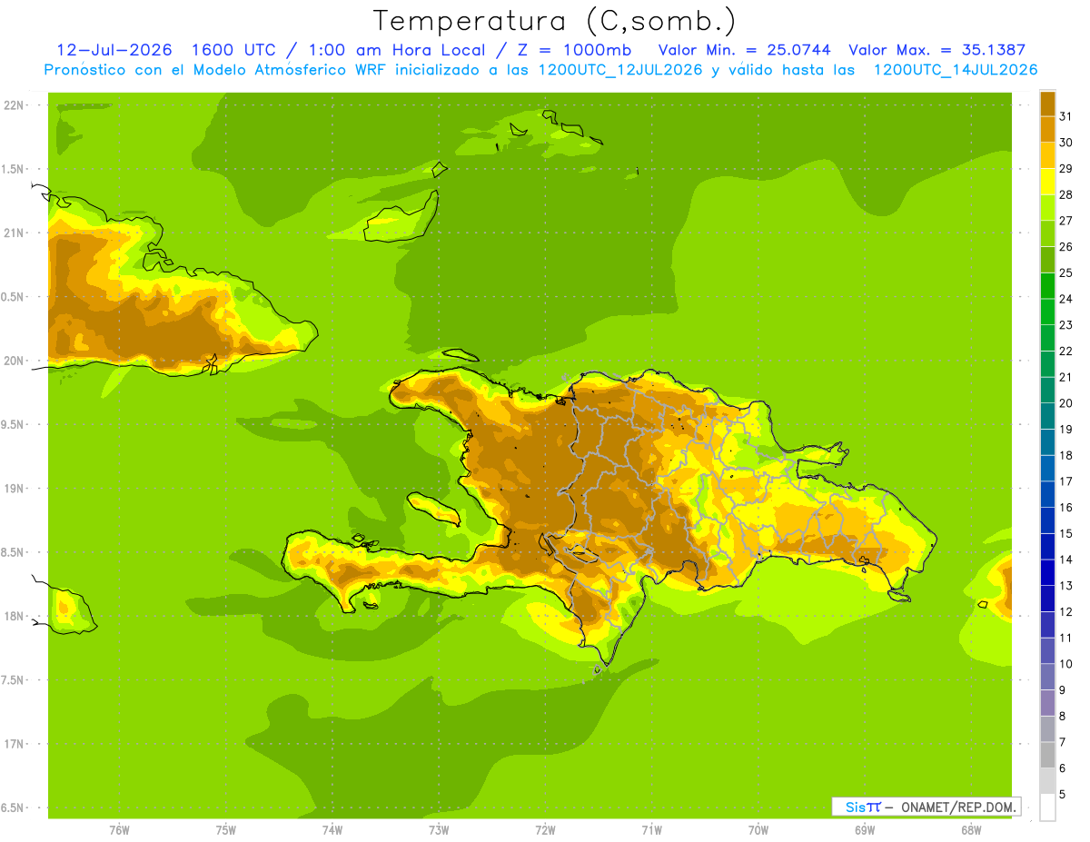Screen dimensions: 1090x842
Task: Select the date text "12-Jul-2026"
Action: (114, 49)
